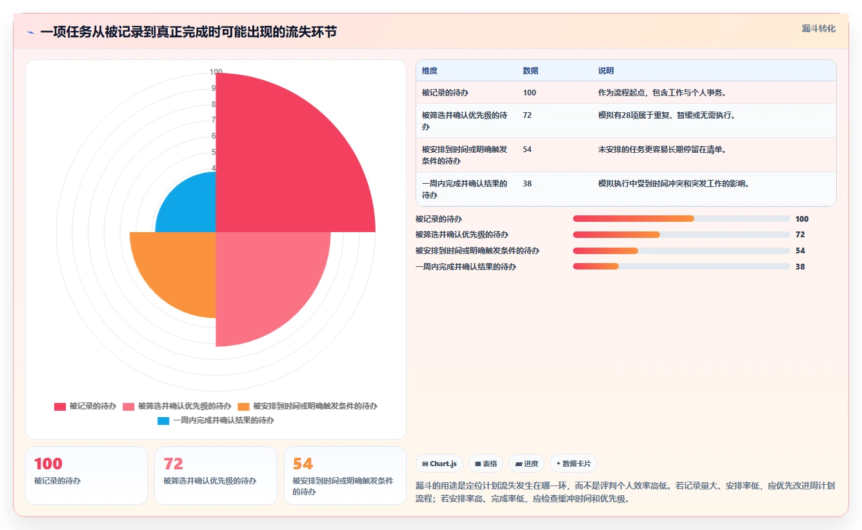Click the value 38 beside the progress bar
The width and height of the screenshot is (862, 530).
(800, 266)
